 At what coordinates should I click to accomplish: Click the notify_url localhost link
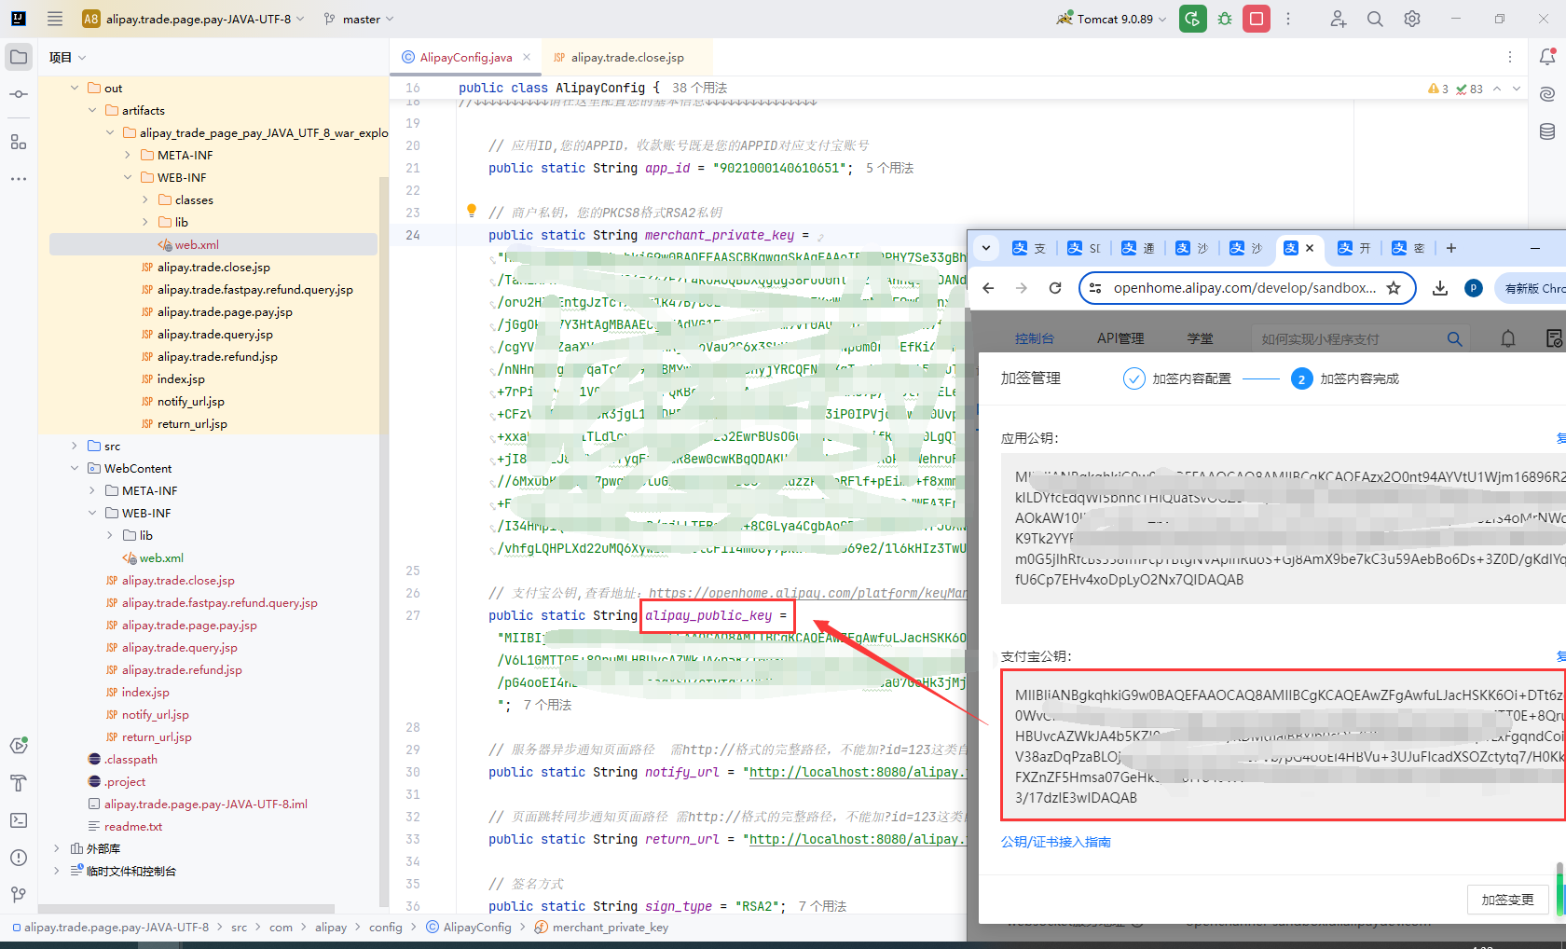[858, 772]
